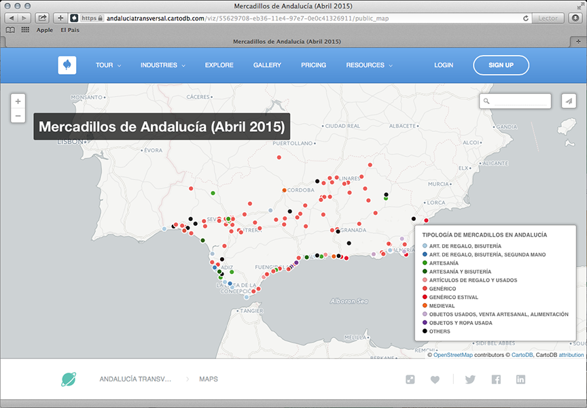Share the map on LinkedIn
587x408 pixels.
click(520, 379)
